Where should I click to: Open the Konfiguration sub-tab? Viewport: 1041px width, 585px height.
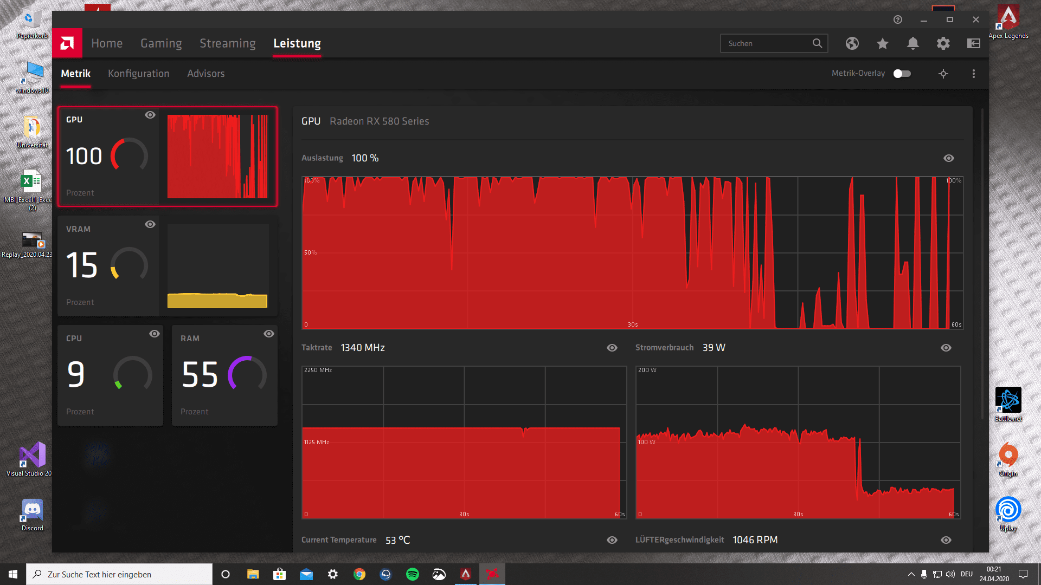[x=138, y=74]
